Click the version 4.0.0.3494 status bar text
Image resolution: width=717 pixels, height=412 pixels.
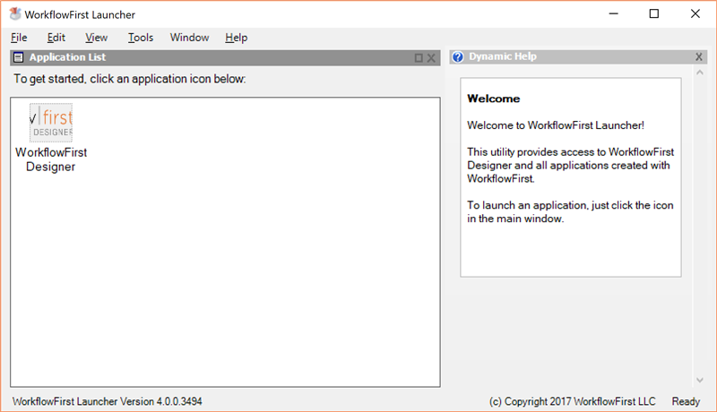[107, 401]
